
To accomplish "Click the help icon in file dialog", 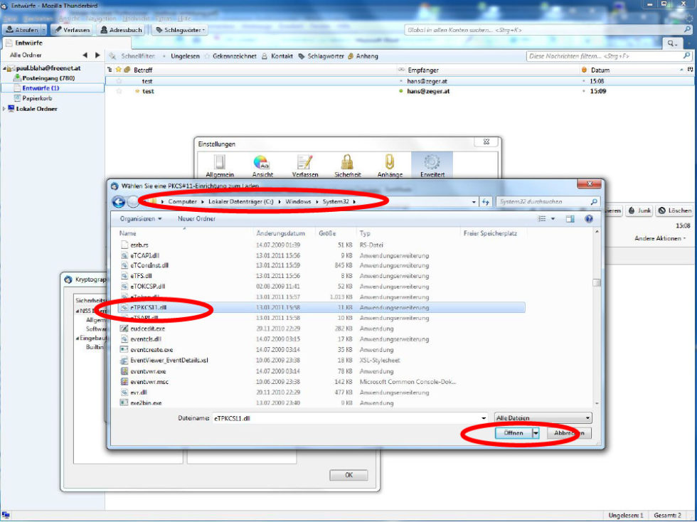I will pos(588,219).
